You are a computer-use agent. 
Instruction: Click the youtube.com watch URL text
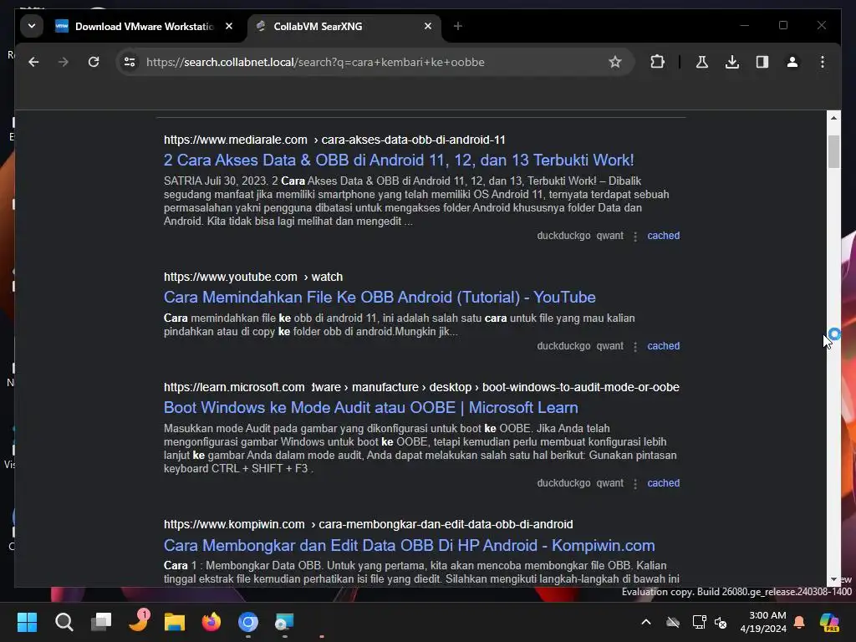click(x=253, y=277)
